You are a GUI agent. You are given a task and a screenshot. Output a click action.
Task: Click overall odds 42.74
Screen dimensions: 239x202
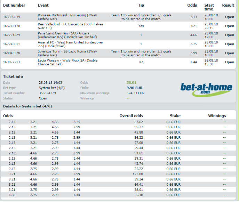[138, 164]
